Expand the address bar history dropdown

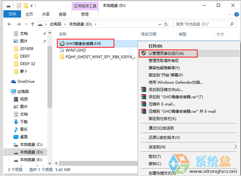click(160, 24)
